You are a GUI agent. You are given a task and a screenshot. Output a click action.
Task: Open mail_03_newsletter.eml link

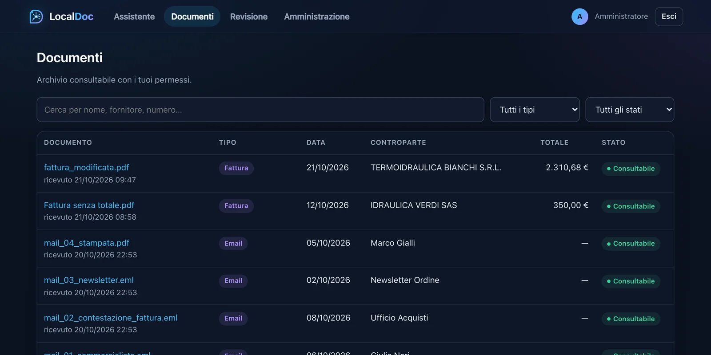[x=89, y=280]
